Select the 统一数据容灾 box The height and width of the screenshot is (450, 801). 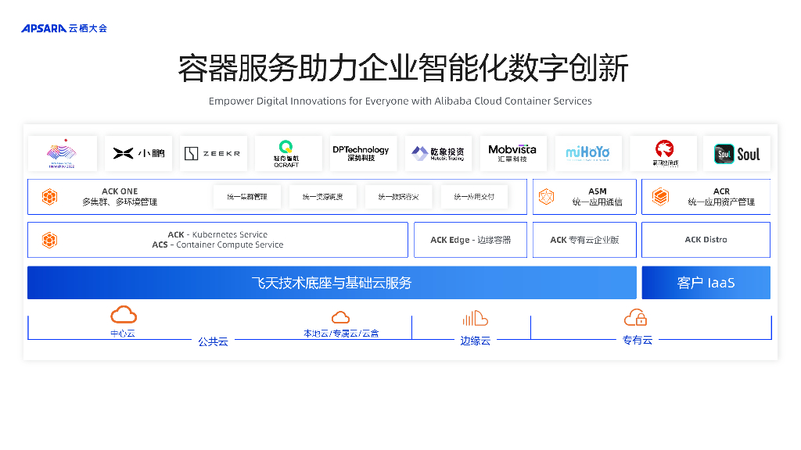(398, 197)
